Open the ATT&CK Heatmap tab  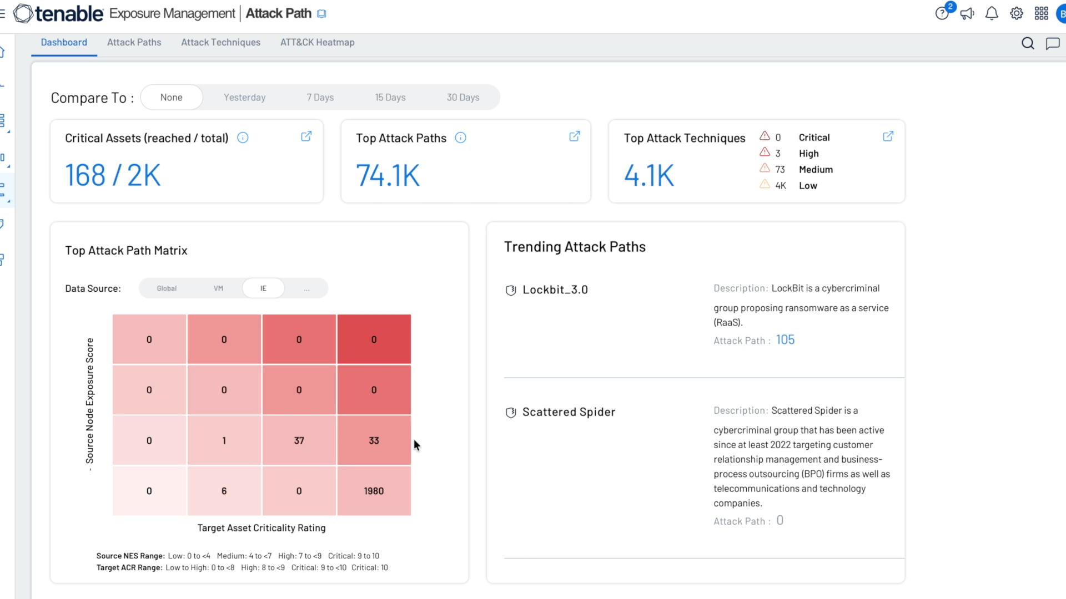coord(318,42)
